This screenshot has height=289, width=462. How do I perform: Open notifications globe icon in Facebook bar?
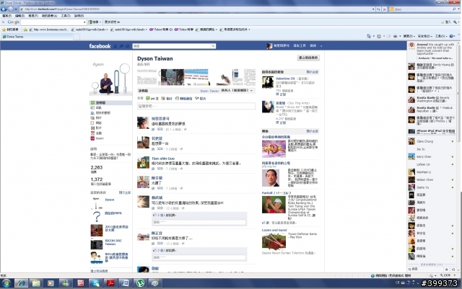[x=127, y=46]
